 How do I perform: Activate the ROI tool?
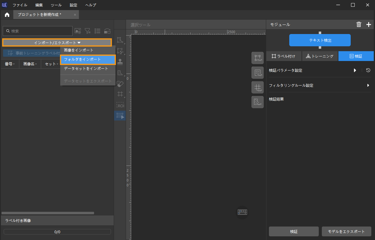point(120,105)
